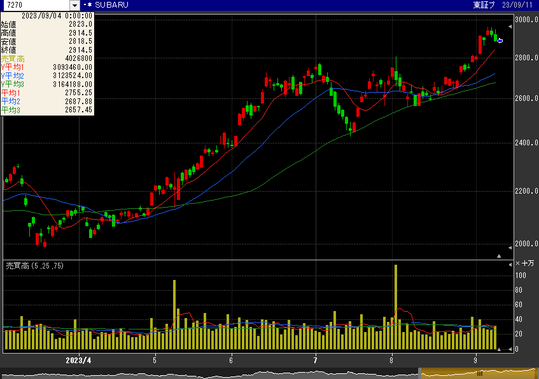Click left triangle next to ×十万 label
The height and width of the screenshot is (379, 539).
tap(509, 264)
